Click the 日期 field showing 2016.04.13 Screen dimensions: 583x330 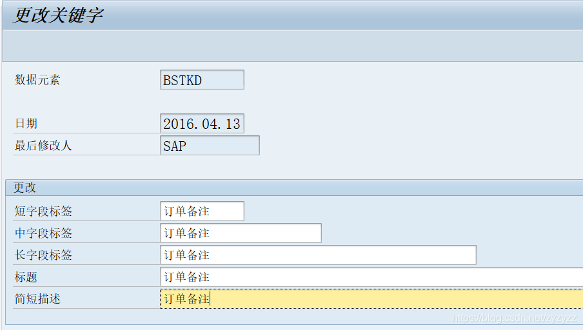[x=202, y=123]
